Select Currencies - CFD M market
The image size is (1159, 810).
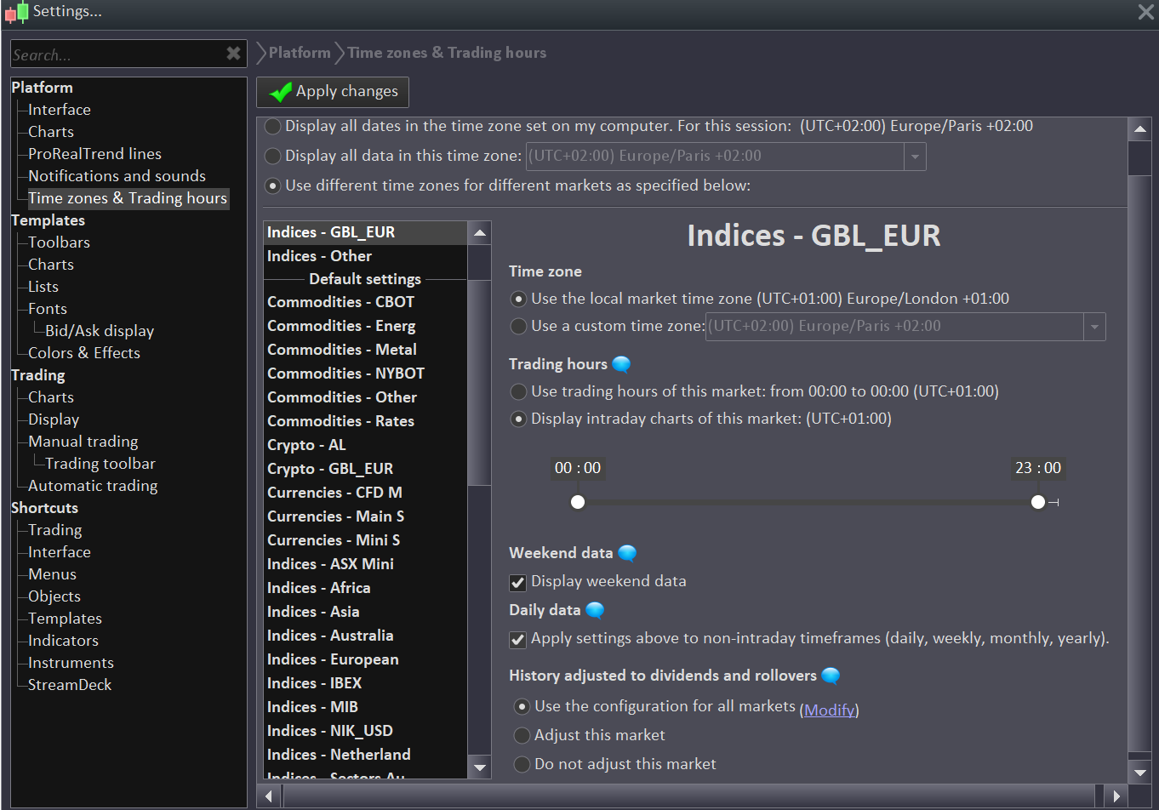366,493
